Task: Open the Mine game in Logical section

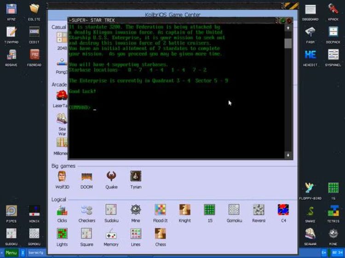Action: [135, 211]
